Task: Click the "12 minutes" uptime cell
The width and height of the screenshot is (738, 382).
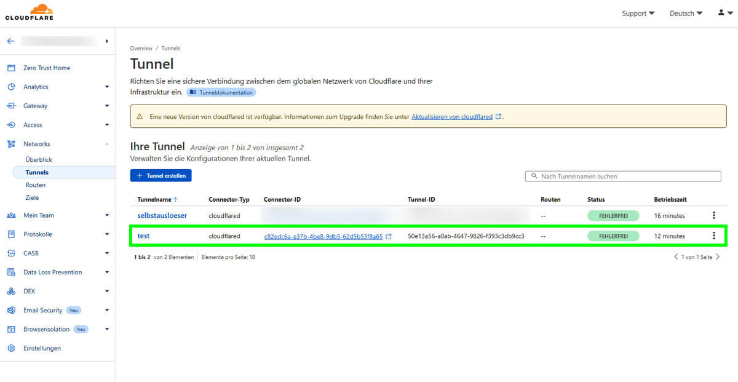Action: (x=669, y=236)
